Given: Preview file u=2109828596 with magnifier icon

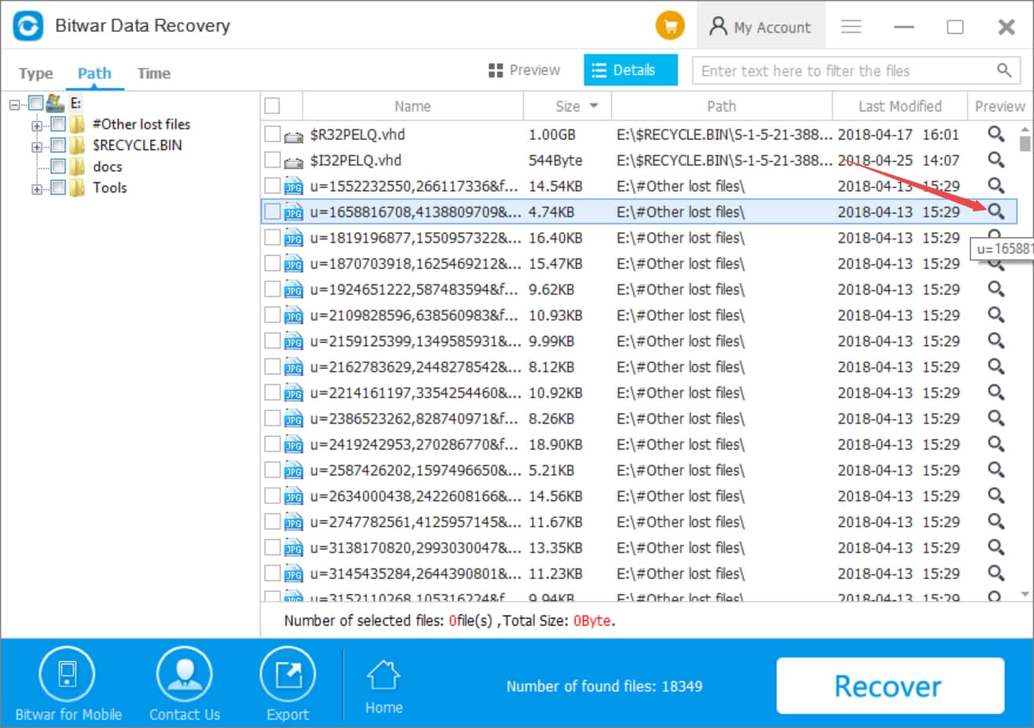Looking at the screenshot, I should click(996, 315).
